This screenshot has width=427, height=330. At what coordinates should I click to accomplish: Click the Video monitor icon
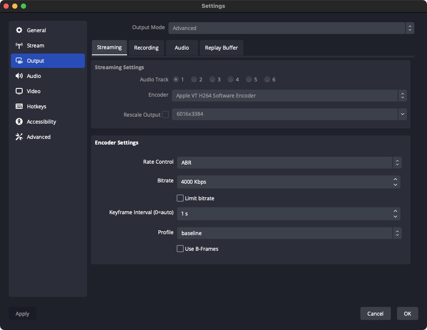[x=19, y=91]
